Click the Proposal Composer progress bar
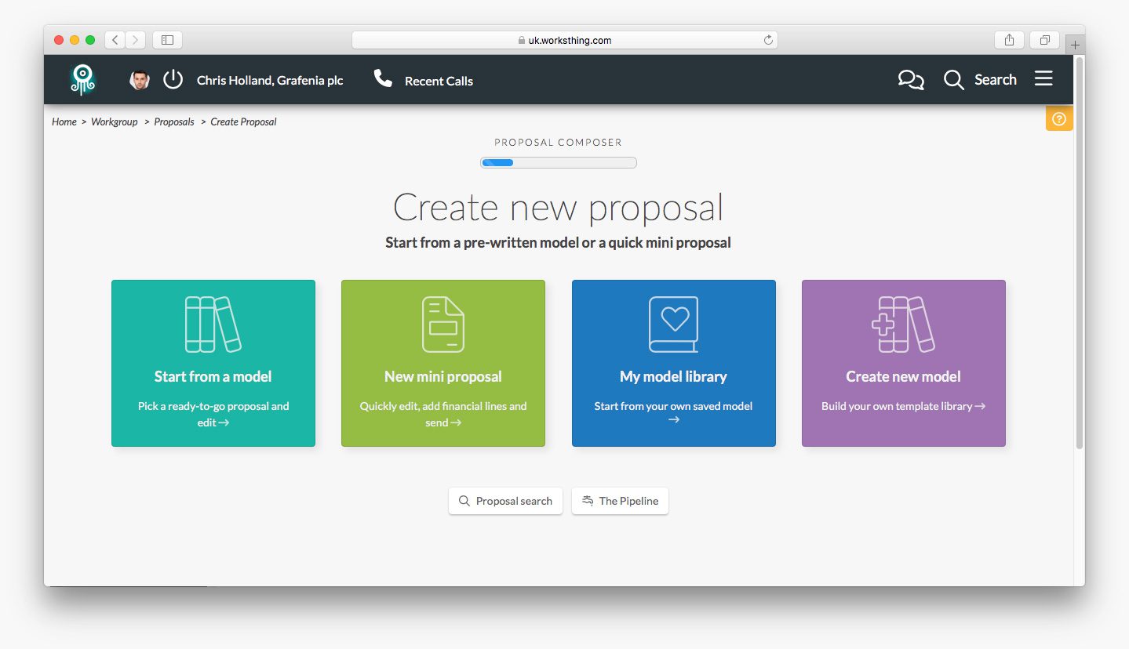 [559, 162]
